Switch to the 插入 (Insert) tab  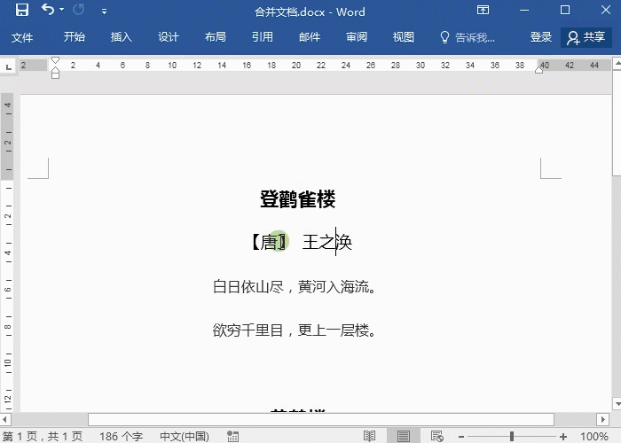122,37
